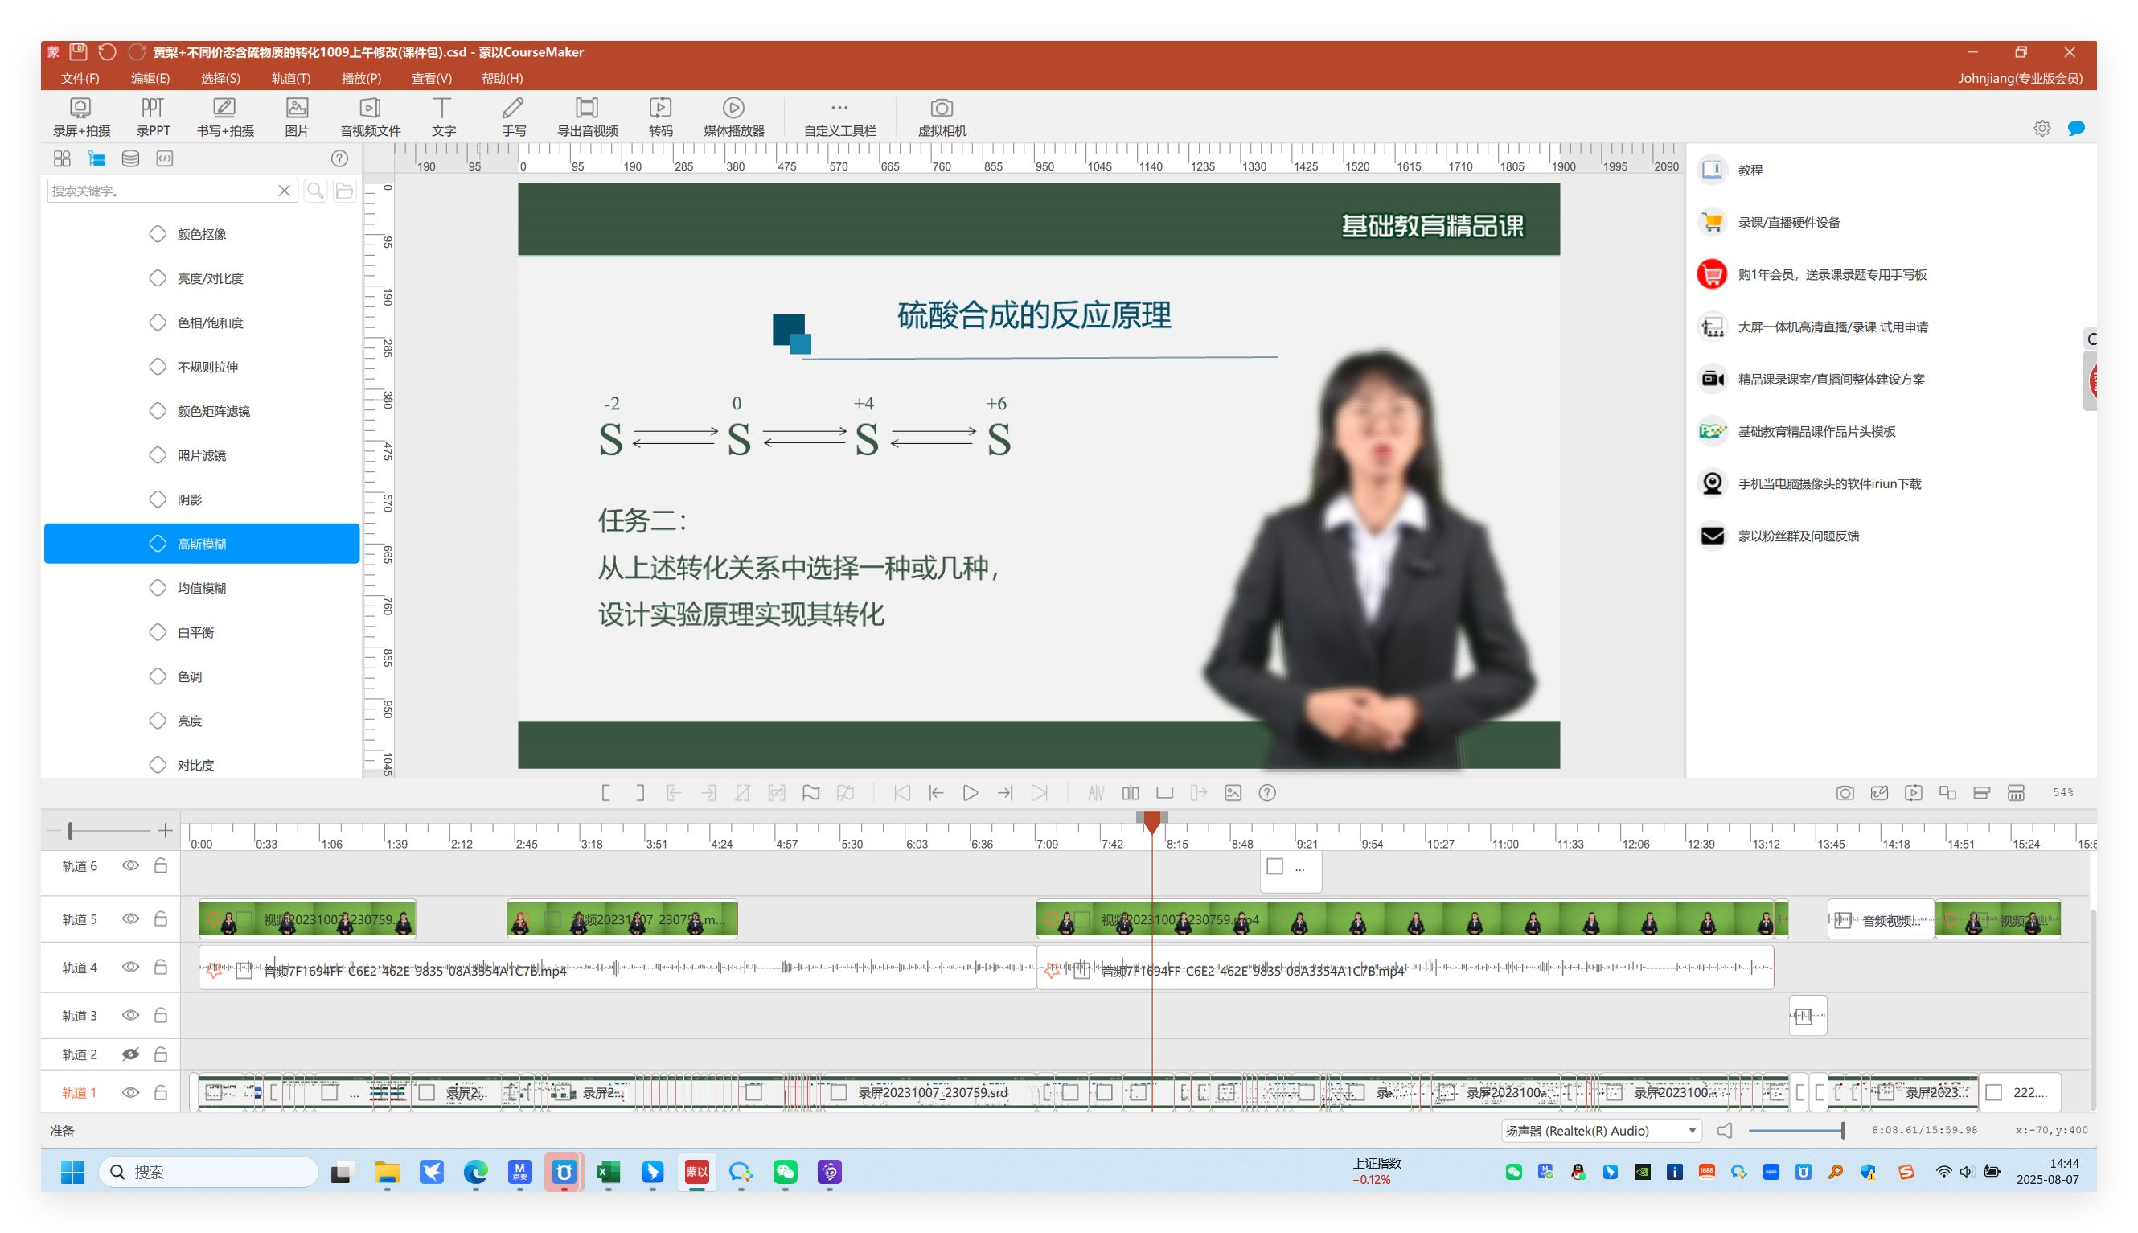Hide 轨道 5 with its eye icon
The width and height of the screenshot is (2138, 1233).
point(130,919)
